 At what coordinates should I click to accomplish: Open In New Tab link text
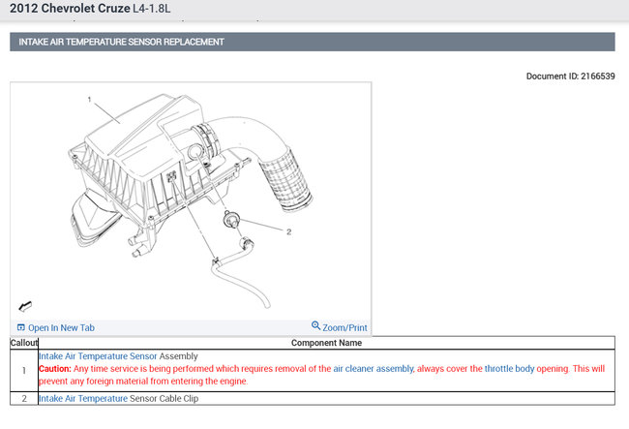coord(61,328)
